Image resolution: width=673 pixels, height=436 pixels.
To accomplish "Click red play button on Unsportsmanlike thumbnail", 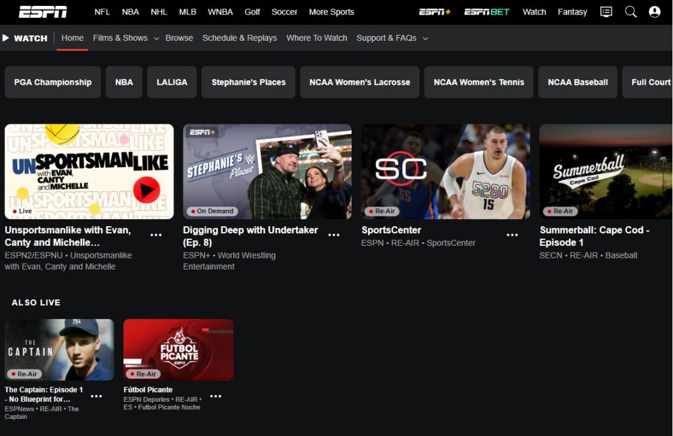I will coord(147,190).
